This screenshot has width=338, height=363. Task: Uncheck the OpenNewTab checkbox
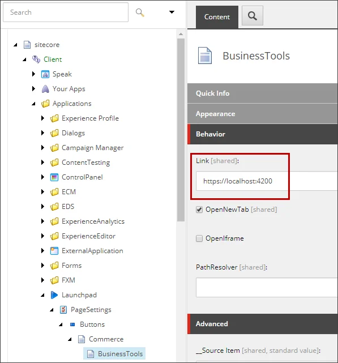click(199, 210)
